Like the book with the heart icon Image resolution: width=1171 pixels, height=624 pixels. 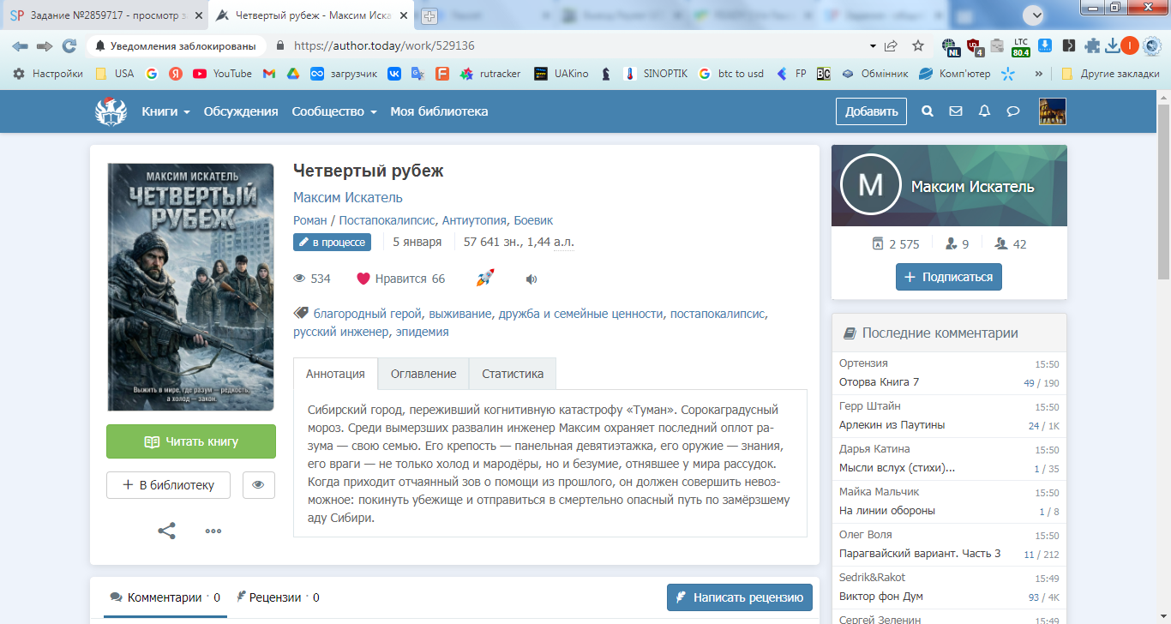coord(363,279)
